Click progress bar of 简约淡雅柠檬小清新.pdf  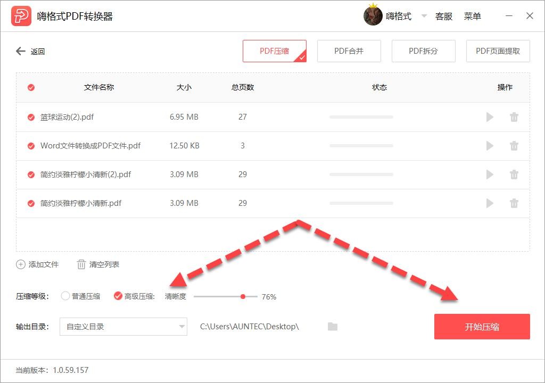361,203
